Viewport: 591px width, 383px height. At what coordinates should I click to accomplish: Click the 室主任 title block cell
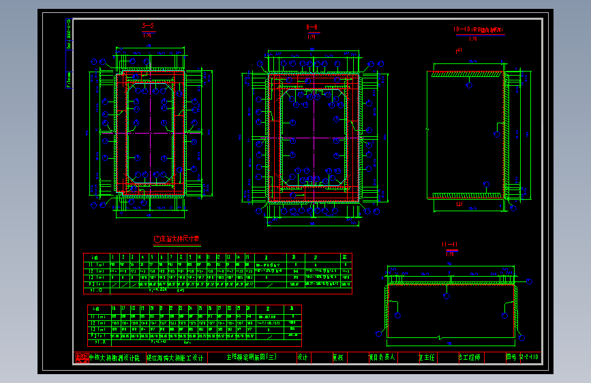[x=427, y=357]
